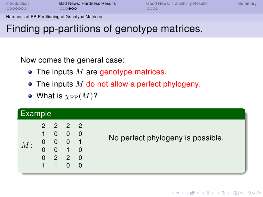Open search with the magnifier icon
Viewport: 263px width, 197px height.
[x=254, y=193]
